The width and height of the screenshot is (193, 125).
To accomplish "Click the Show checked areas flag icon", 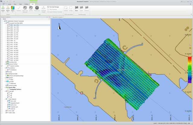I will [x=76, y=8].
